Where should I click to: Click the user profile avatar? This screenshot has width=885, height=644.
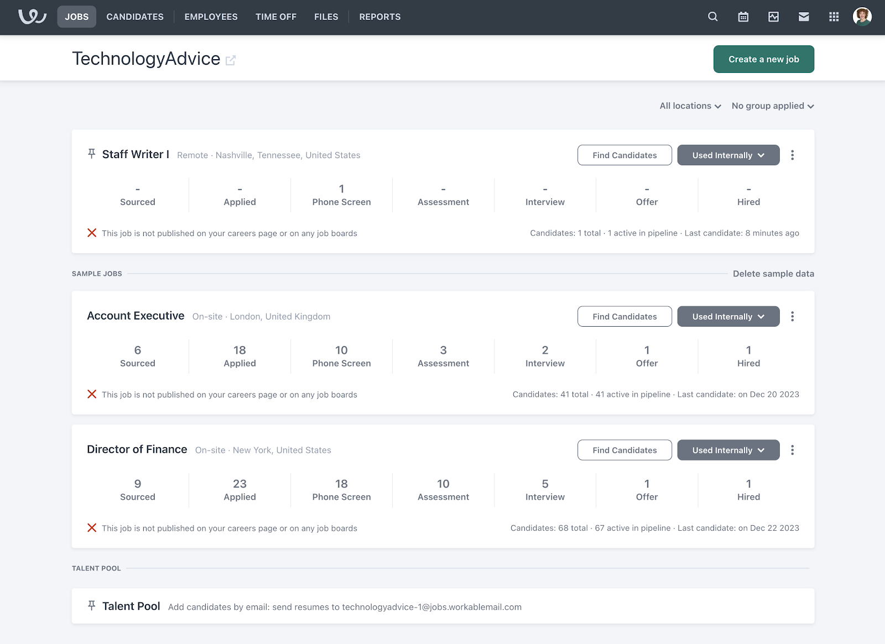tap(862, 17)
